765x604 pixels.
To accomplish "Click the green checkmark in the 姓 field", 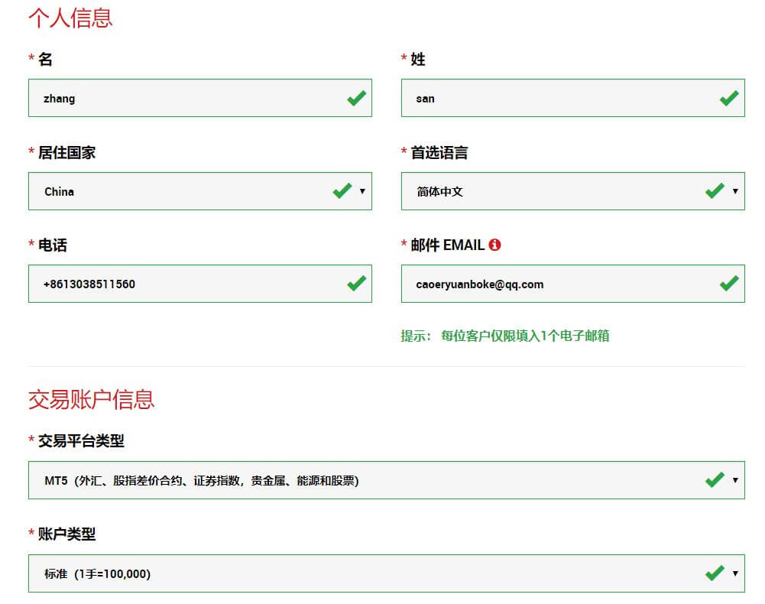I will click(x=729, y=98).
